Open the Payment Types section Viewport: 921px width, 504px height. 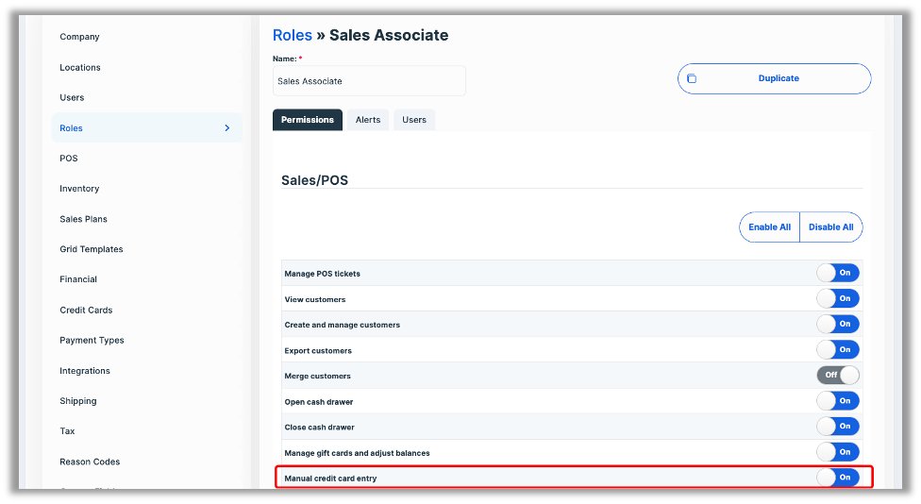[92, 341]
